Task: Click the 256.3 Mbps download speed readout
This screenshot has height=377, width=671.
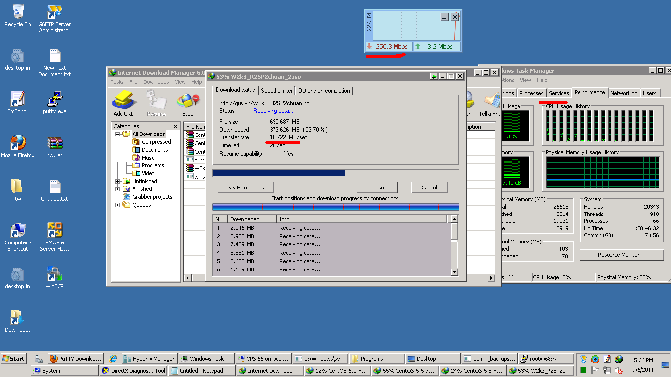Action: [x=388, y=47]
